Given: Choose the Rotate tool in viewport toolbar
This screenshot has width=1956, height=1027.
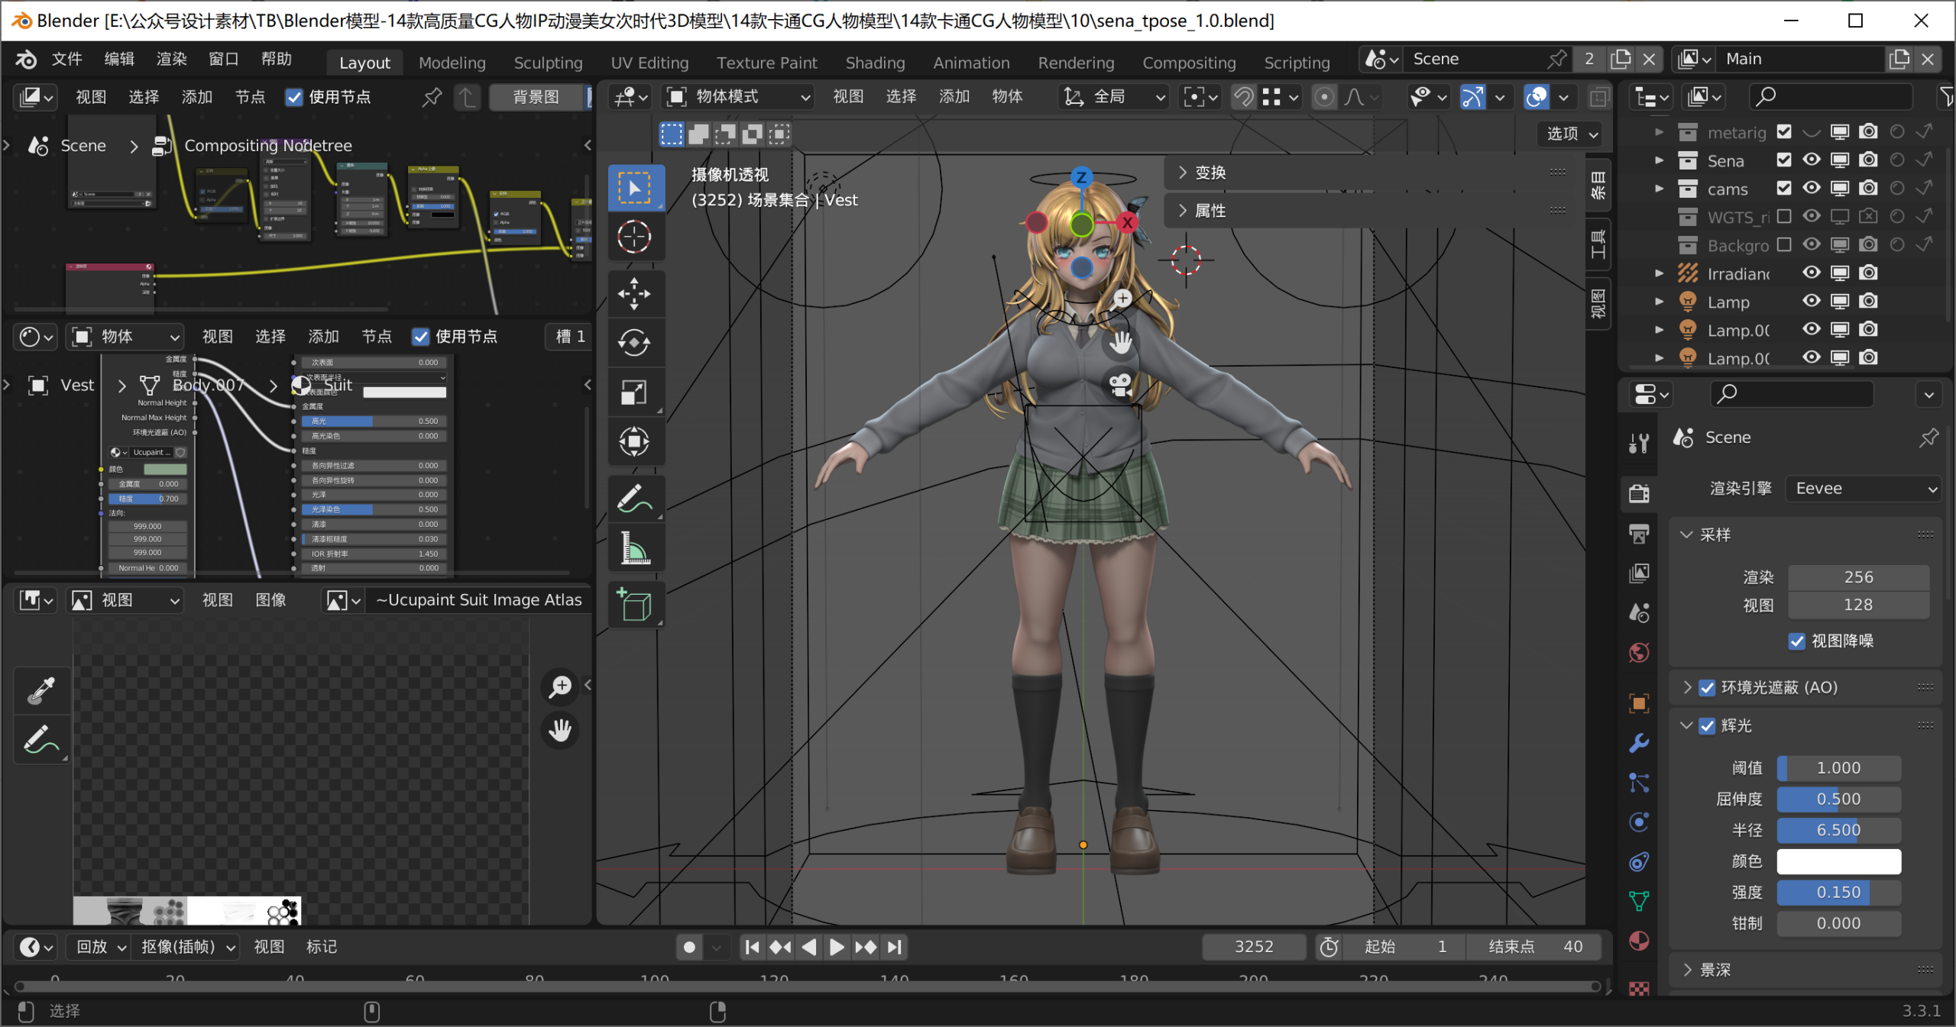Looking at the screenshot, I should (x=634, y=343).
